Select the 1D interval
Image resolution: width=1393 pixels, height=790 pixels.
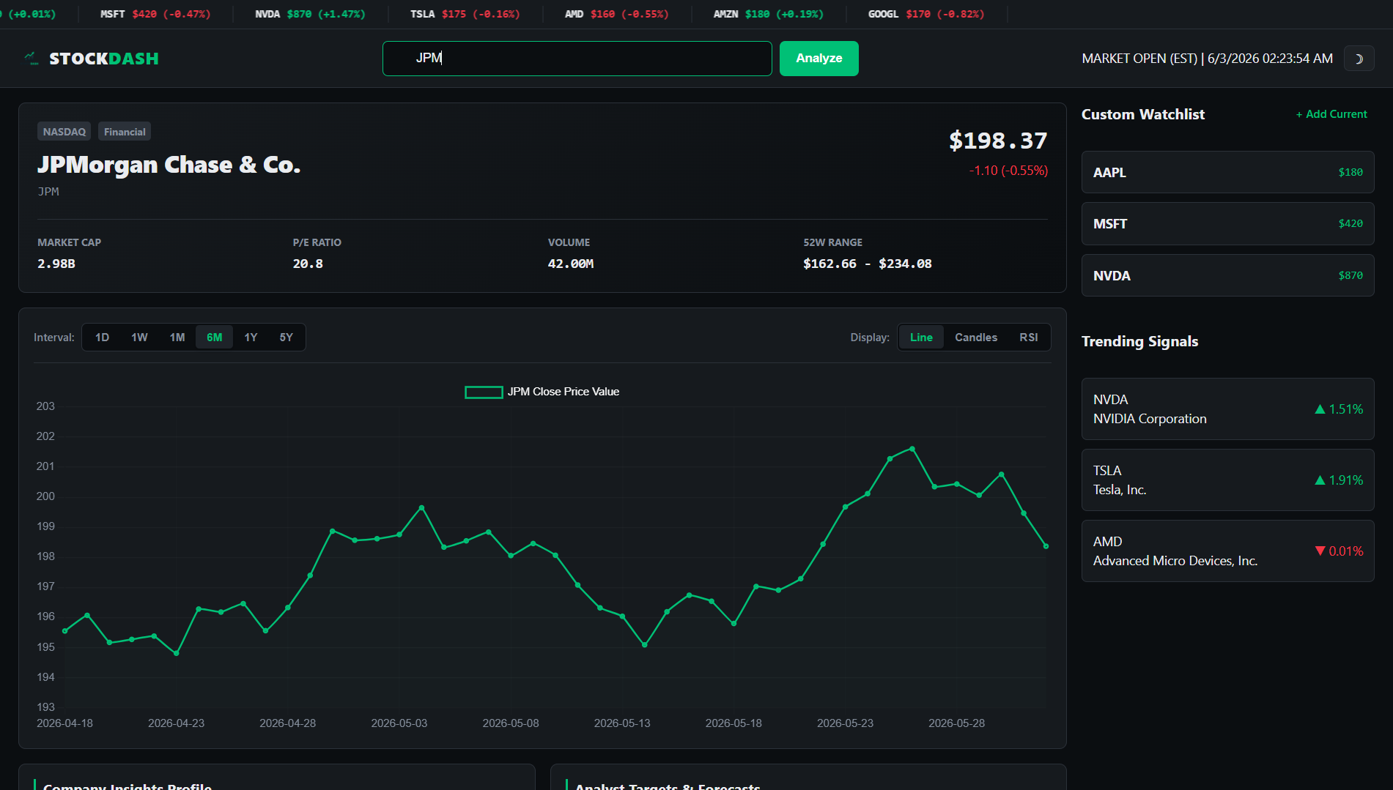click(102, 338)
